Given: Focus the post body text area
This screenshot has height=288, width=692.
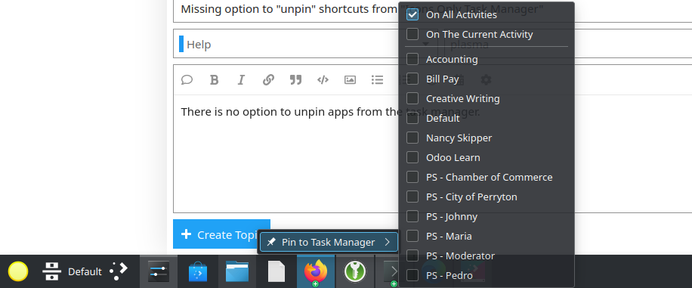Looking at the screenshot, I should [432, 153].
